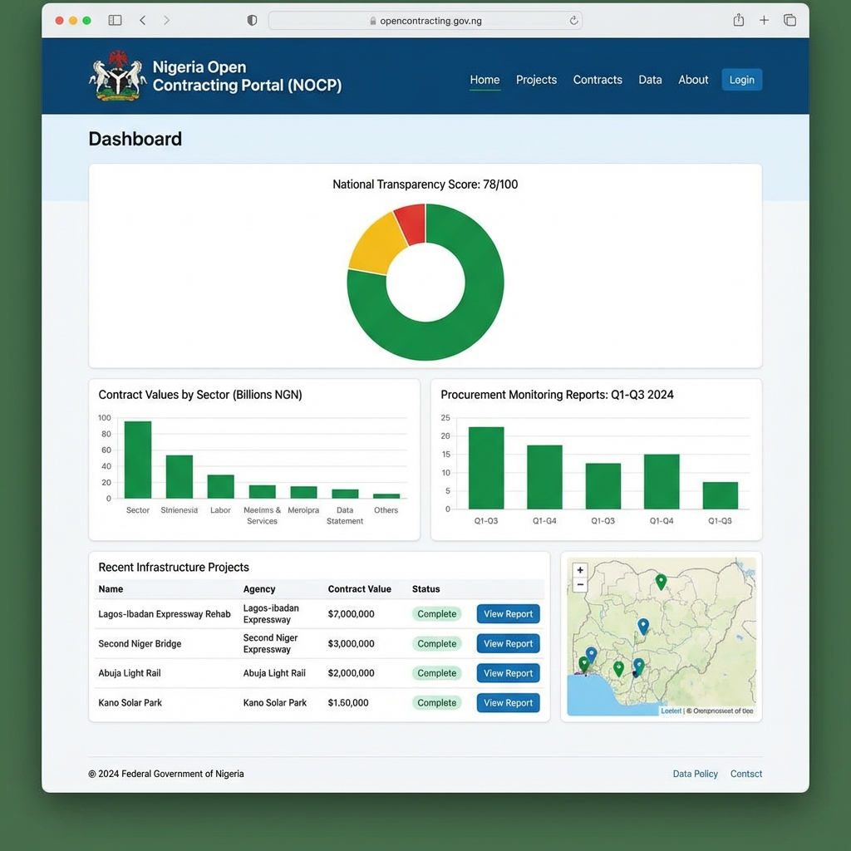Image resolution: width=851 pixels, height=851 pixels.
Task: Click the back navigation arrow
Action: click(142, 20)
